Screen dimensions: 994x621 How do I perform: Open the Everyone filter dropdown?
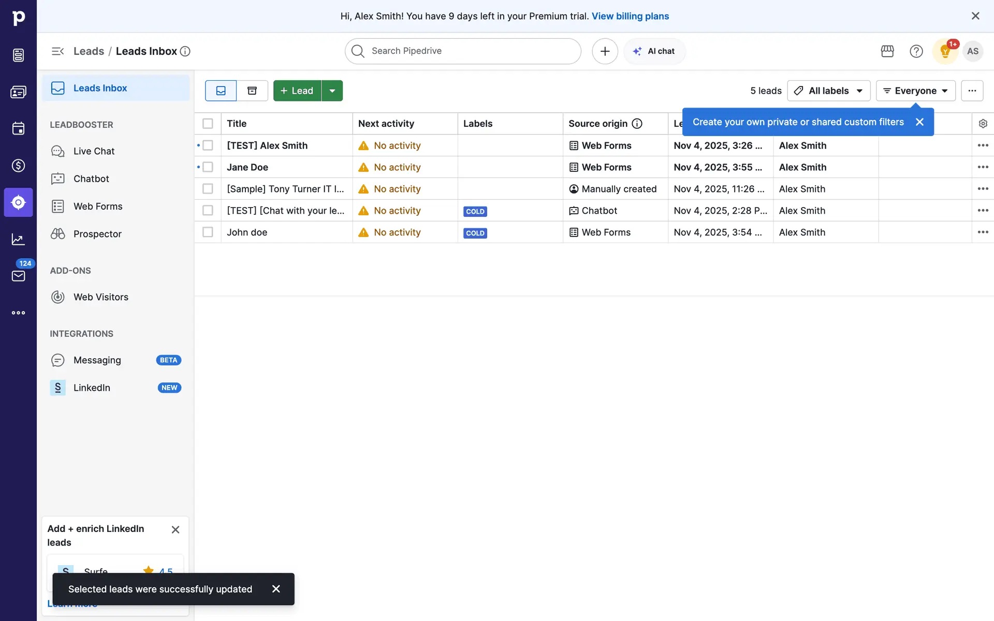(915, 91)
